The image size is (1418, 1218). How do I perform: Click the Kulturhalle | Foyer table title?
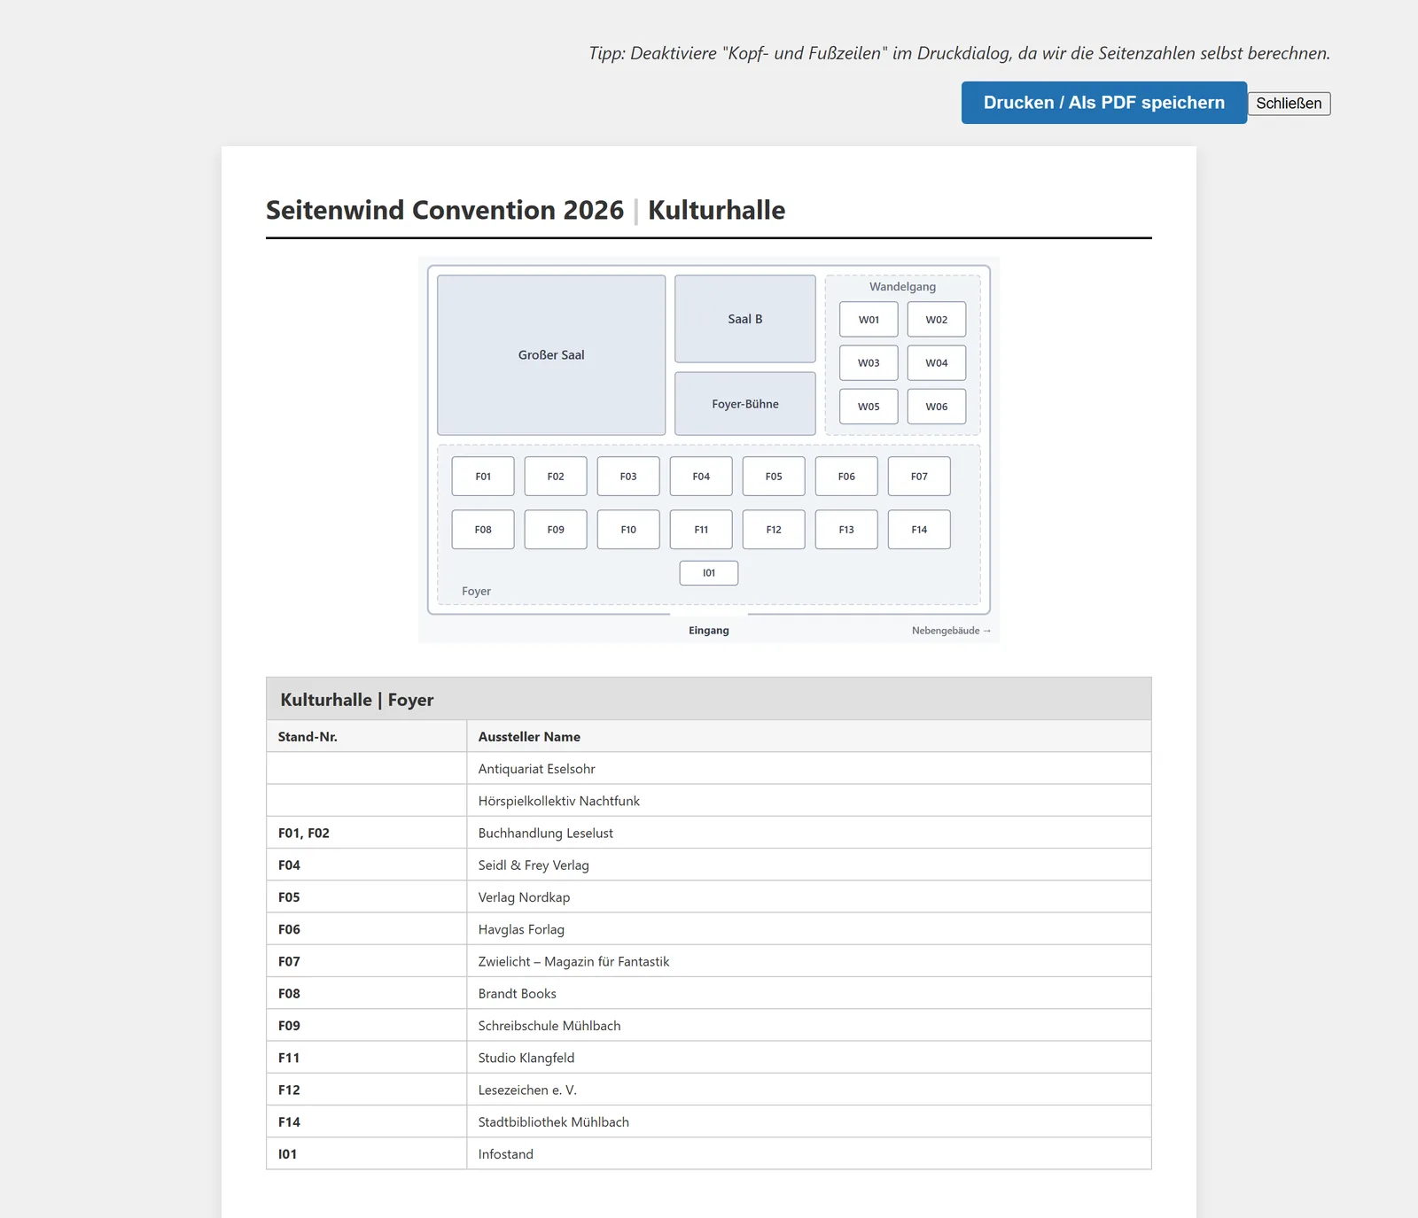[357, 700]
